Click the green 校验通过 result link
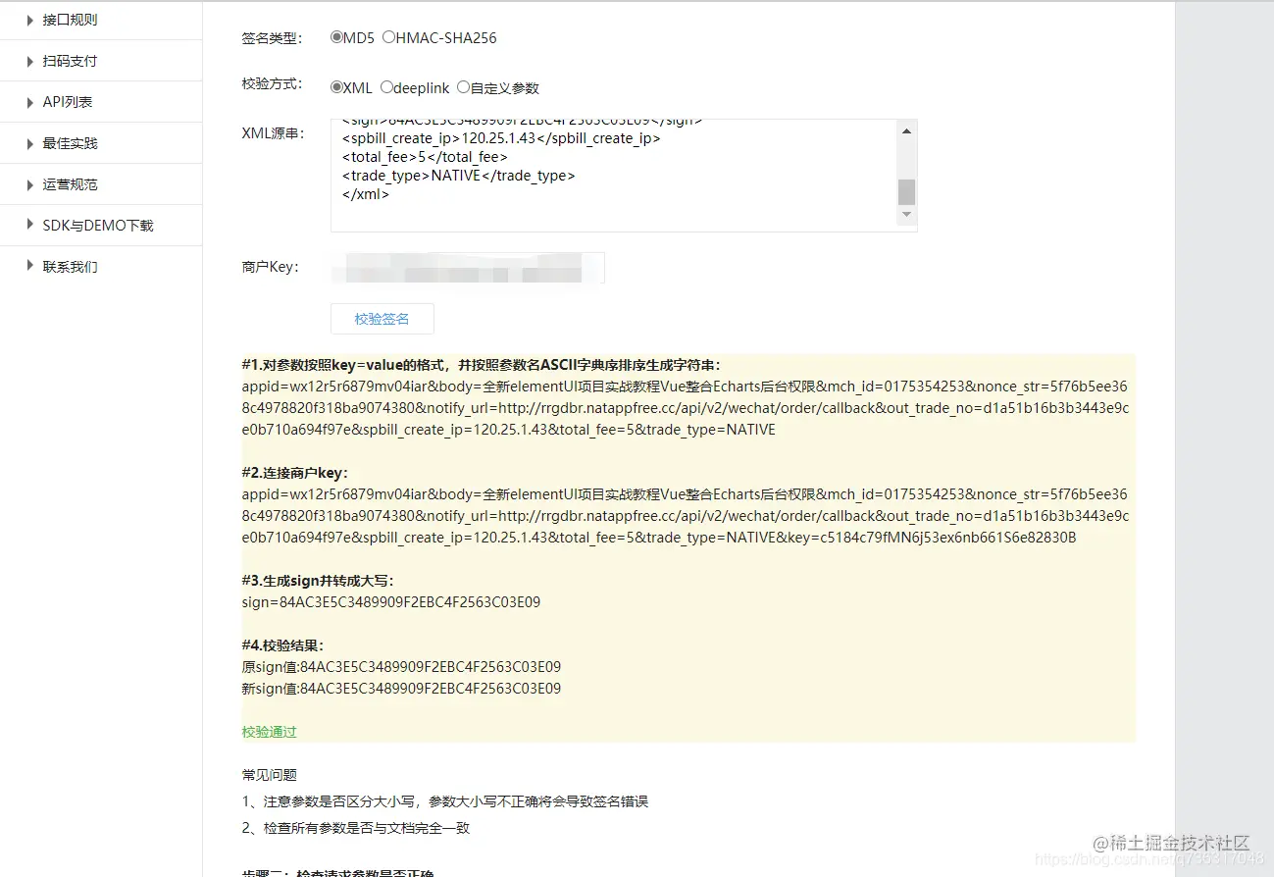 point(268,731)
